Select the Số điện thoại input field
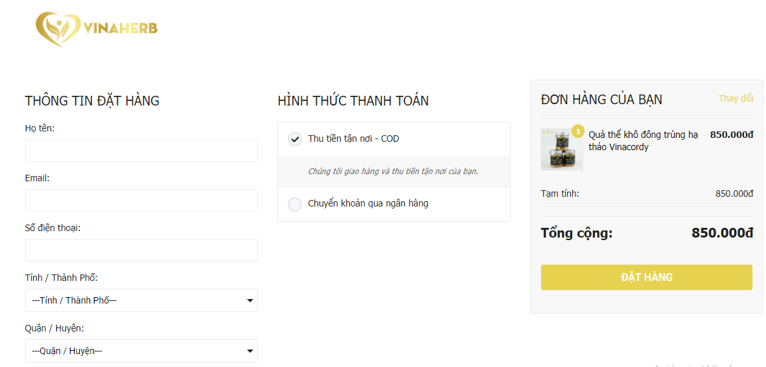 click(x=141, y=250)
